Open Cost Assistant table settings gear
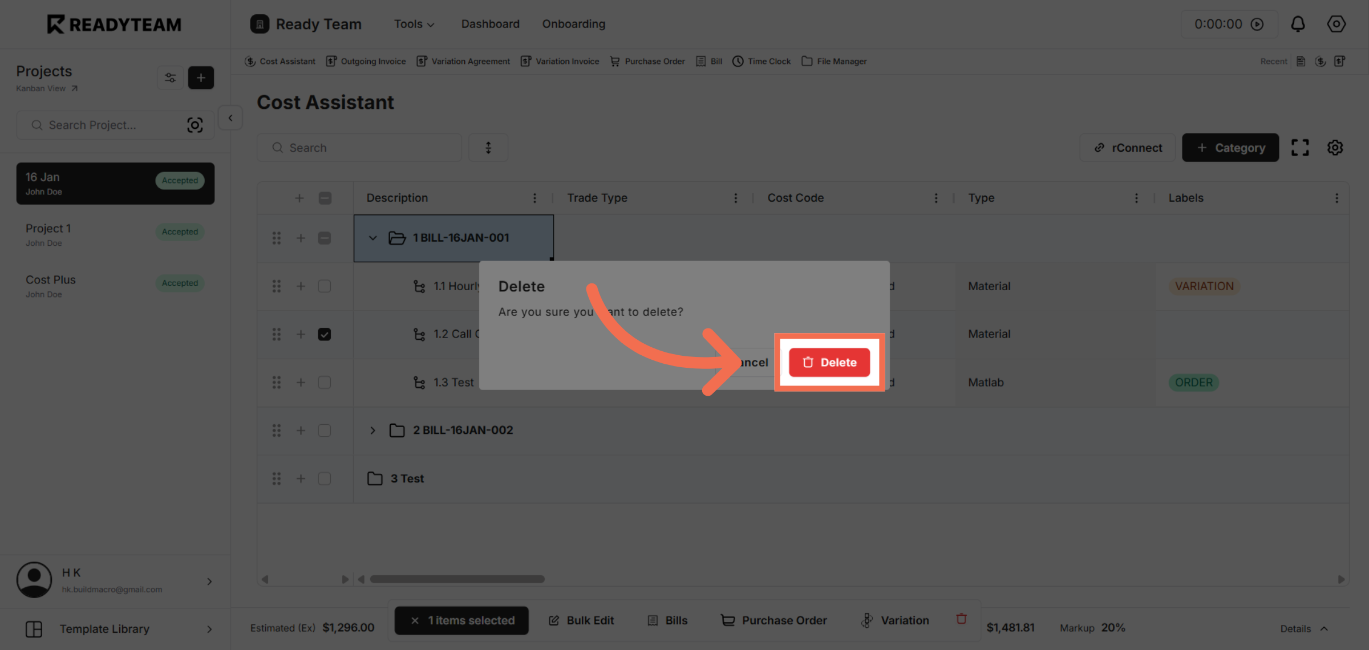1369x650 pixels. pos(1335,147)
